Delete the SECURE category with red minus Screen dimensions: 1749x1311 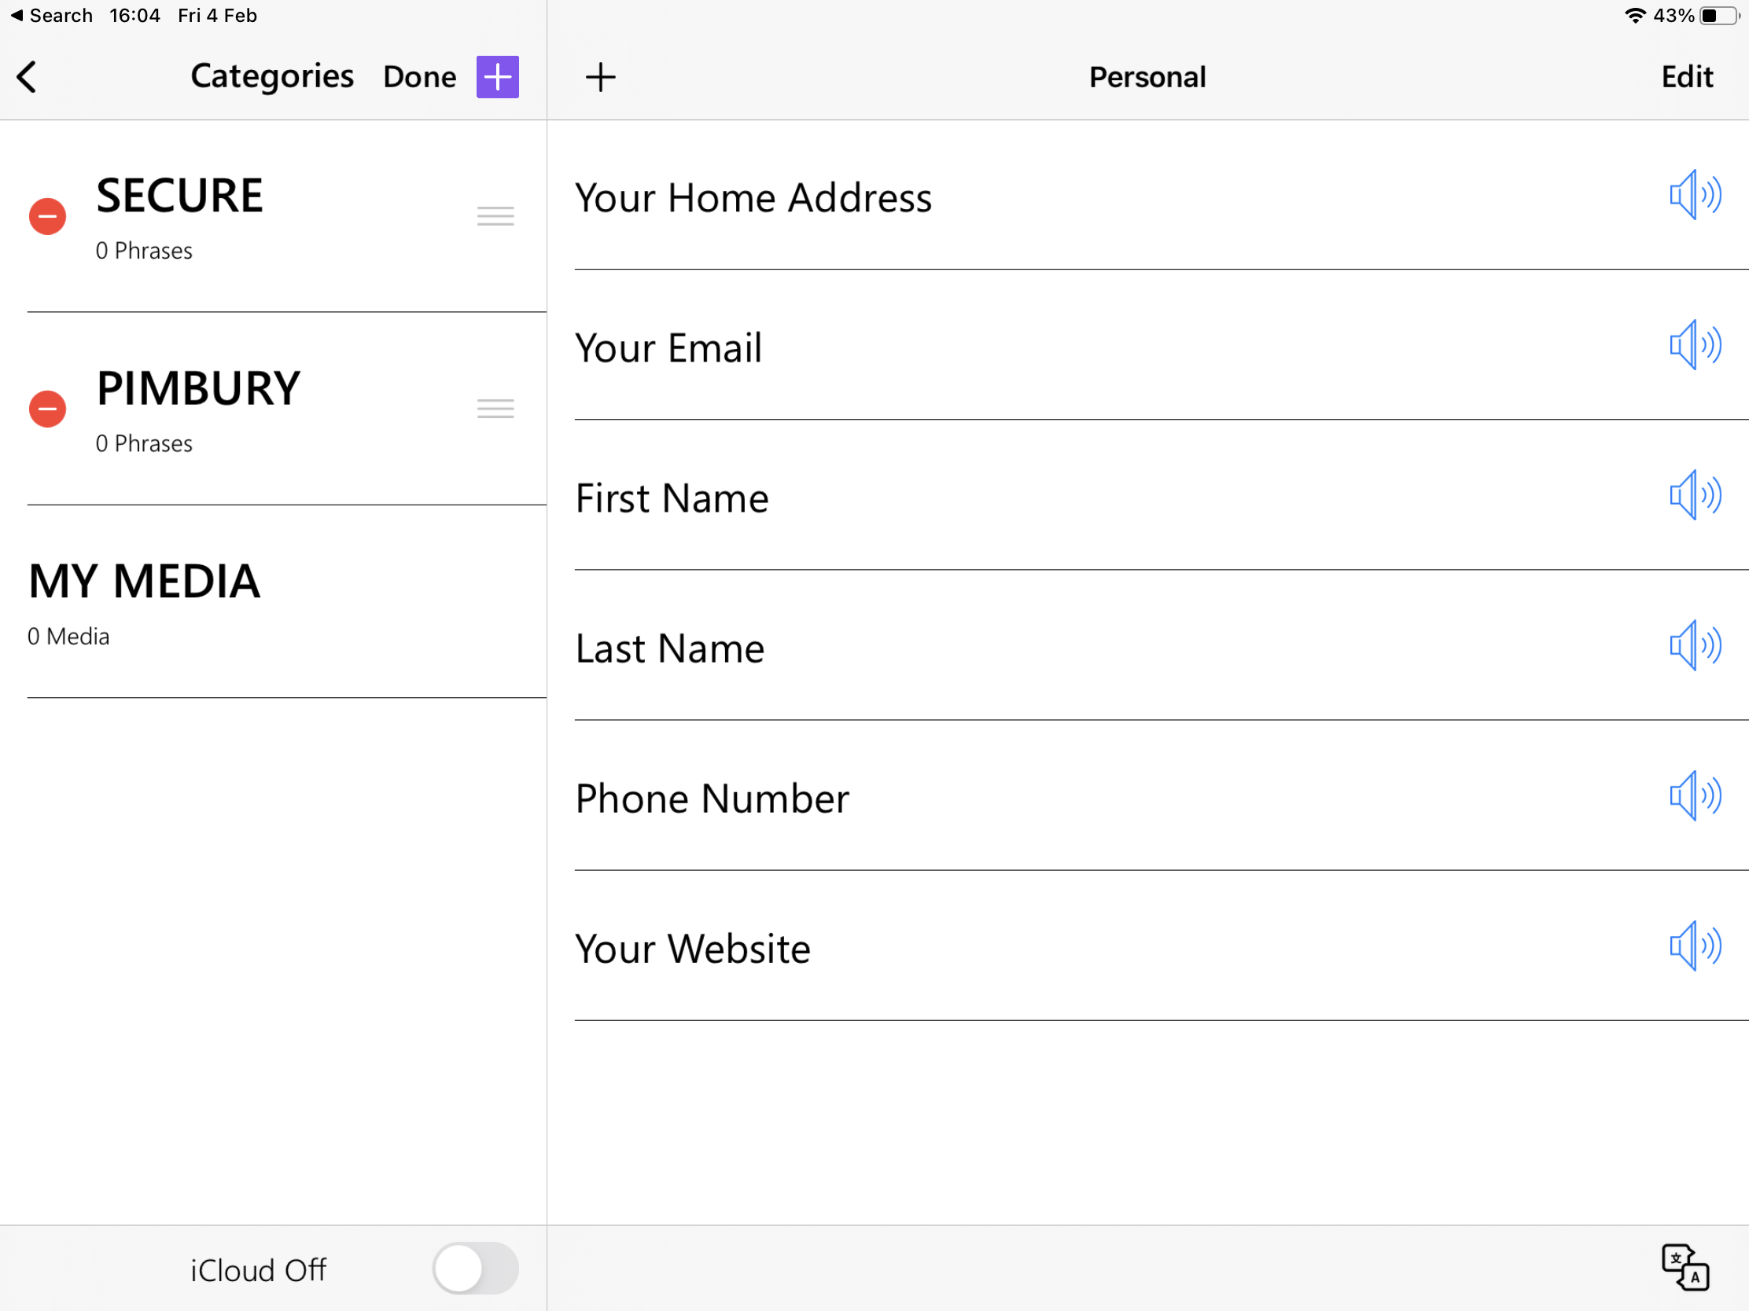pyautogui.click(x=47, y=216)
